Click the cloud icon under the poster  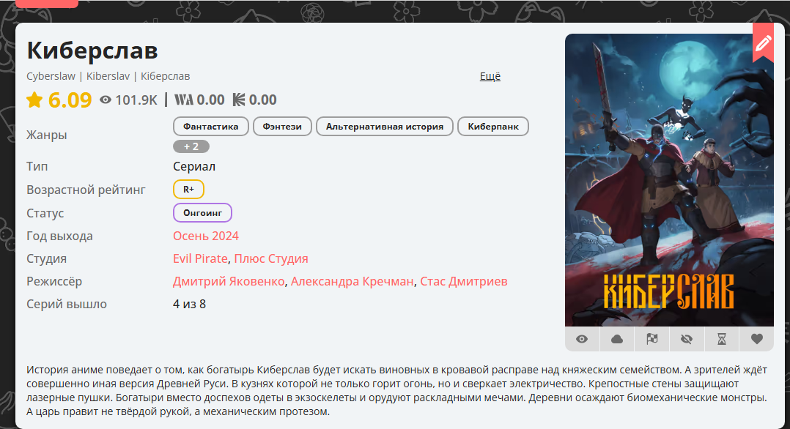pos(617,340)
